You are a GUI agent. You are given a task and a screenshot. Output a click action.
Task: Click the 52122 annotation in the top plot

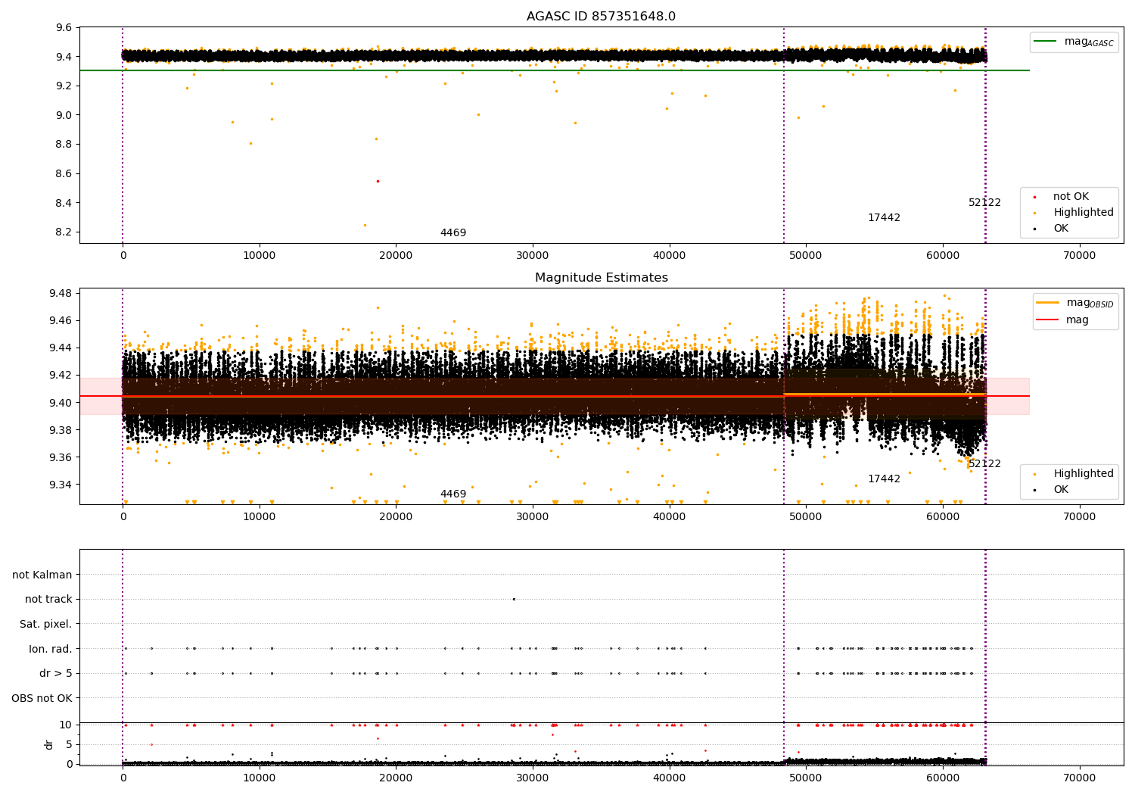tap(984, 203)
